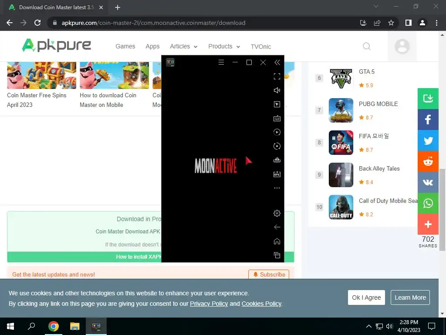Open Chrome tab search dropdown arrow
Image resolution: width=446 pixels, height=335 pixels.
376,6
